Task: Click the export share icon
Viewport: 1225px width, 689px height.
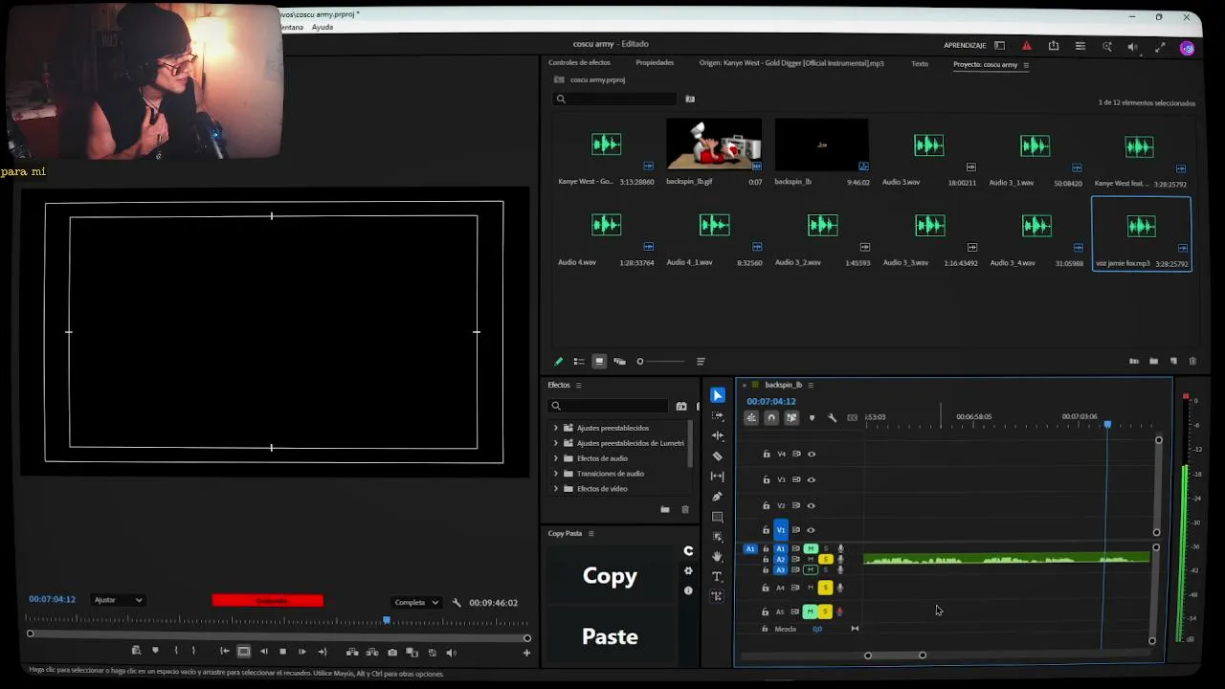Action: (x=1054, y=46)
